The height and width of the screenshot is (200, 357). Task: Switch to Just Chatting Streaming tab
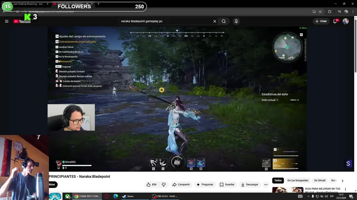[28, 4]
